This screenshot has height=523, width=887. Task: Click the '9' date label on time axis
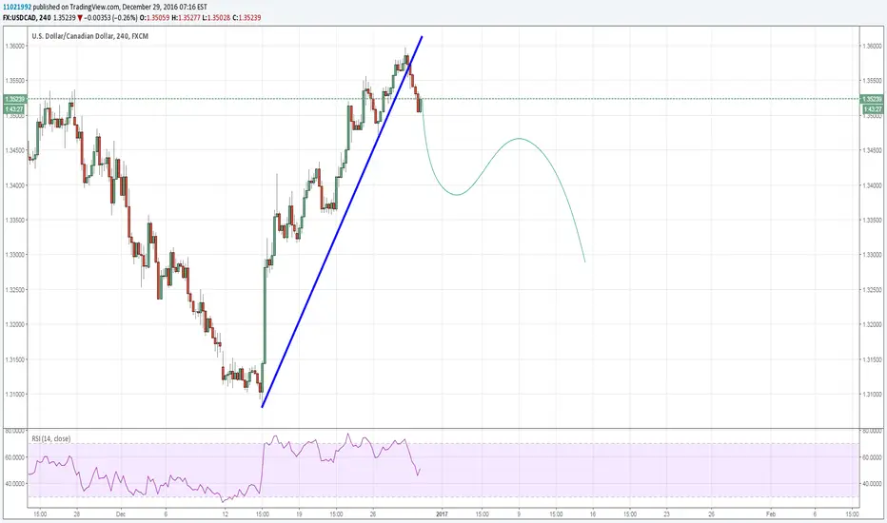[519, 514]
